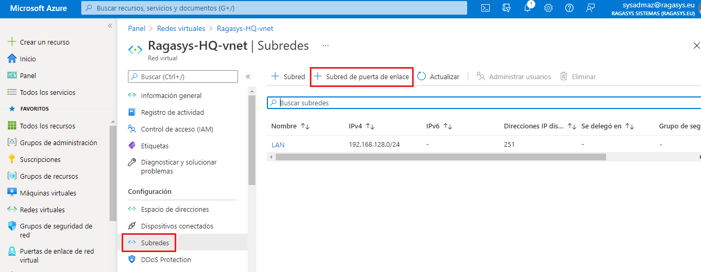Click the resource menu vertical scrollbar

(252, 140)
